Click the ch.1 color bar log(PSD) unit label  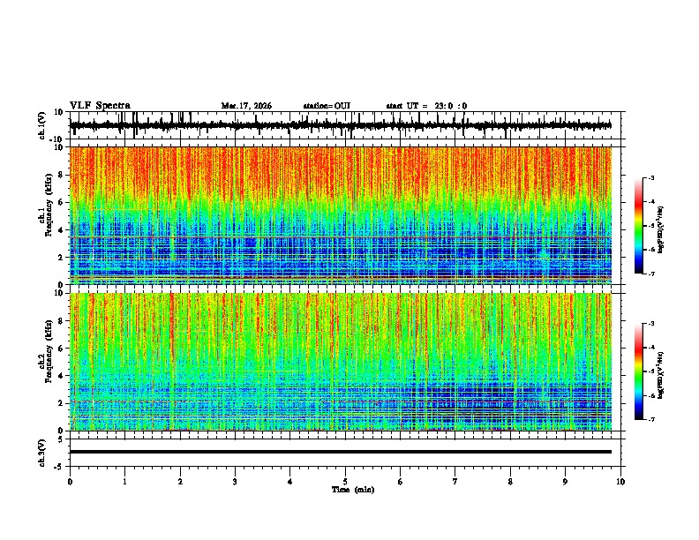click(x=661, y=229)
